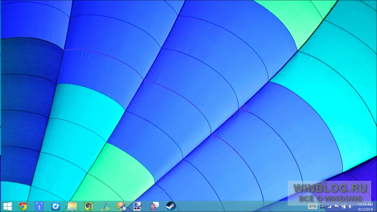Show the touch keyboard from taskbar
This screenshot has height=212, width=377.
click(312, 206)
